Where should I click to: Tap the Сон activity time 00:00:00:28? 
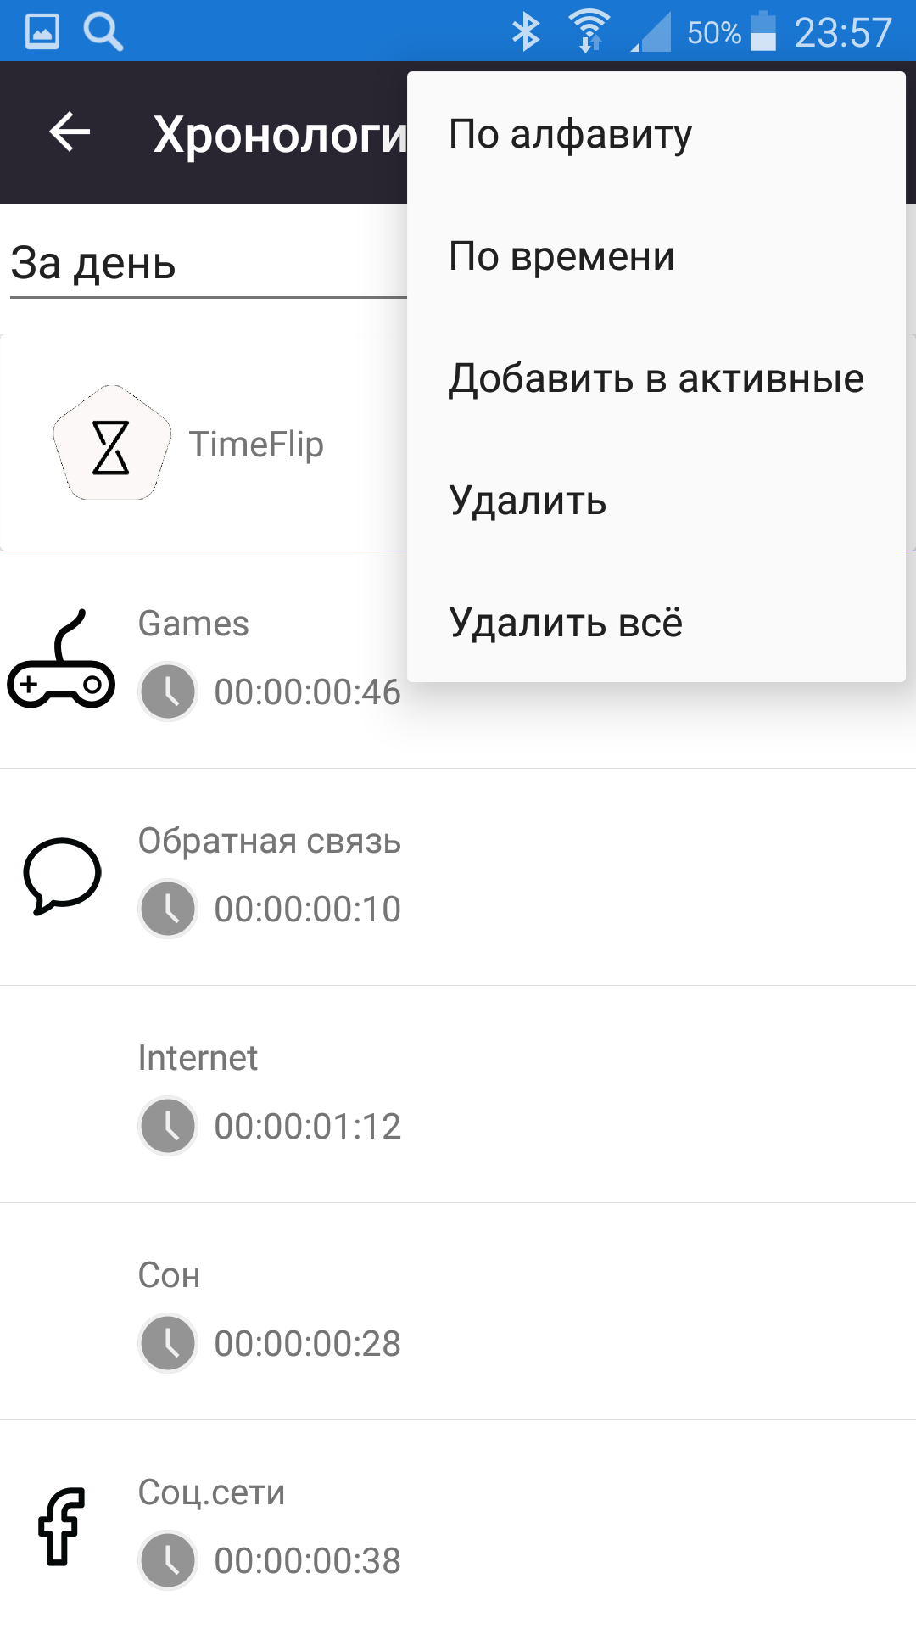[x=307, y=1343]
